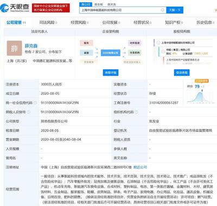The width and height of the screenshot is (217, 206).
Task: Click 查看详情 under enterprise structure chart
Action: pyautogui.click(x=111, y=72)
